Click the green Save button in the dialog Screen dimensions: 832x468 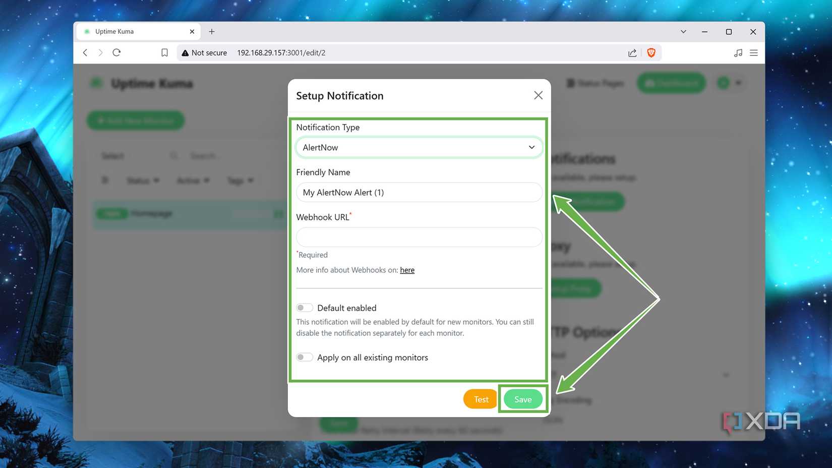click(x=523, y=399)
